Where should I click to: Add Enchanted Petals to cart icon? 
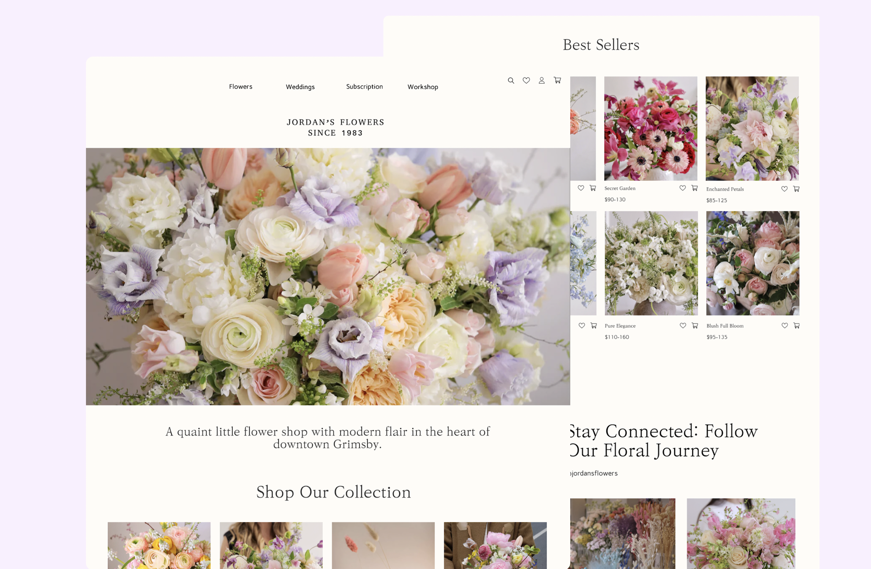796,189
